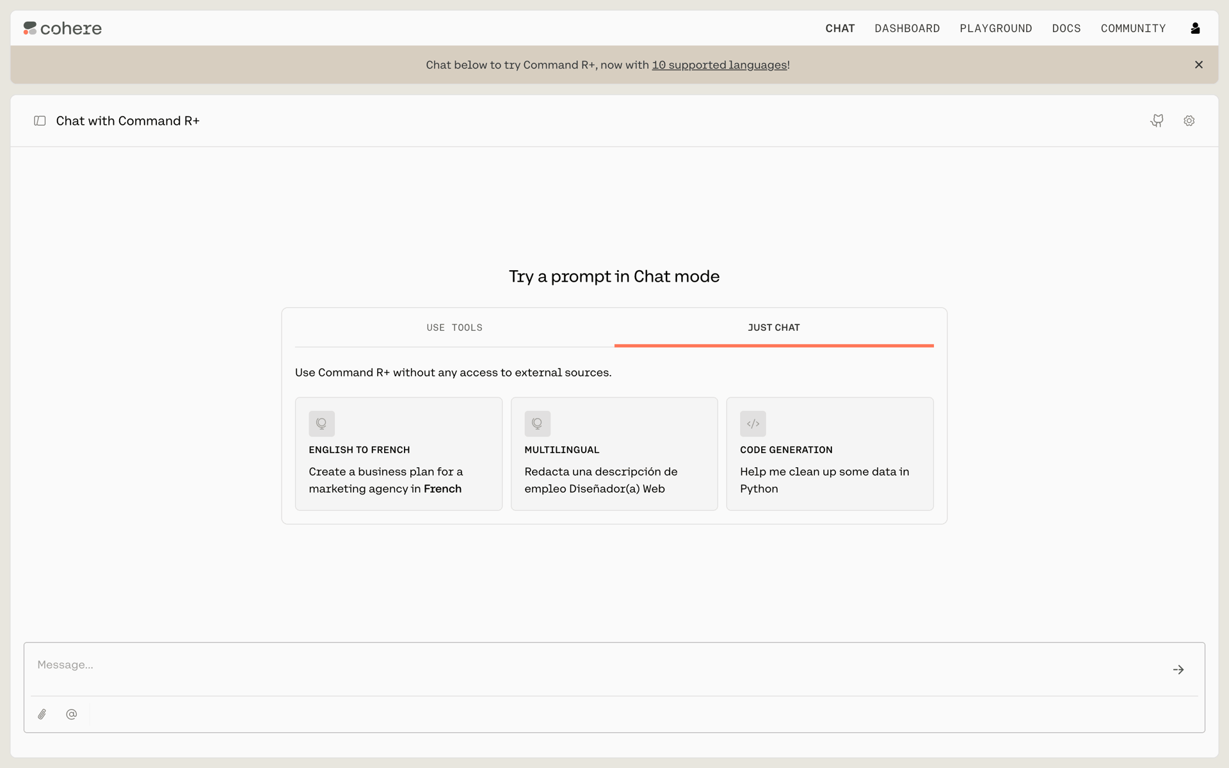The image size is (1229, 768).
Task: Click the 'Use Command R+ without any access' text
Action: [453, 372]
